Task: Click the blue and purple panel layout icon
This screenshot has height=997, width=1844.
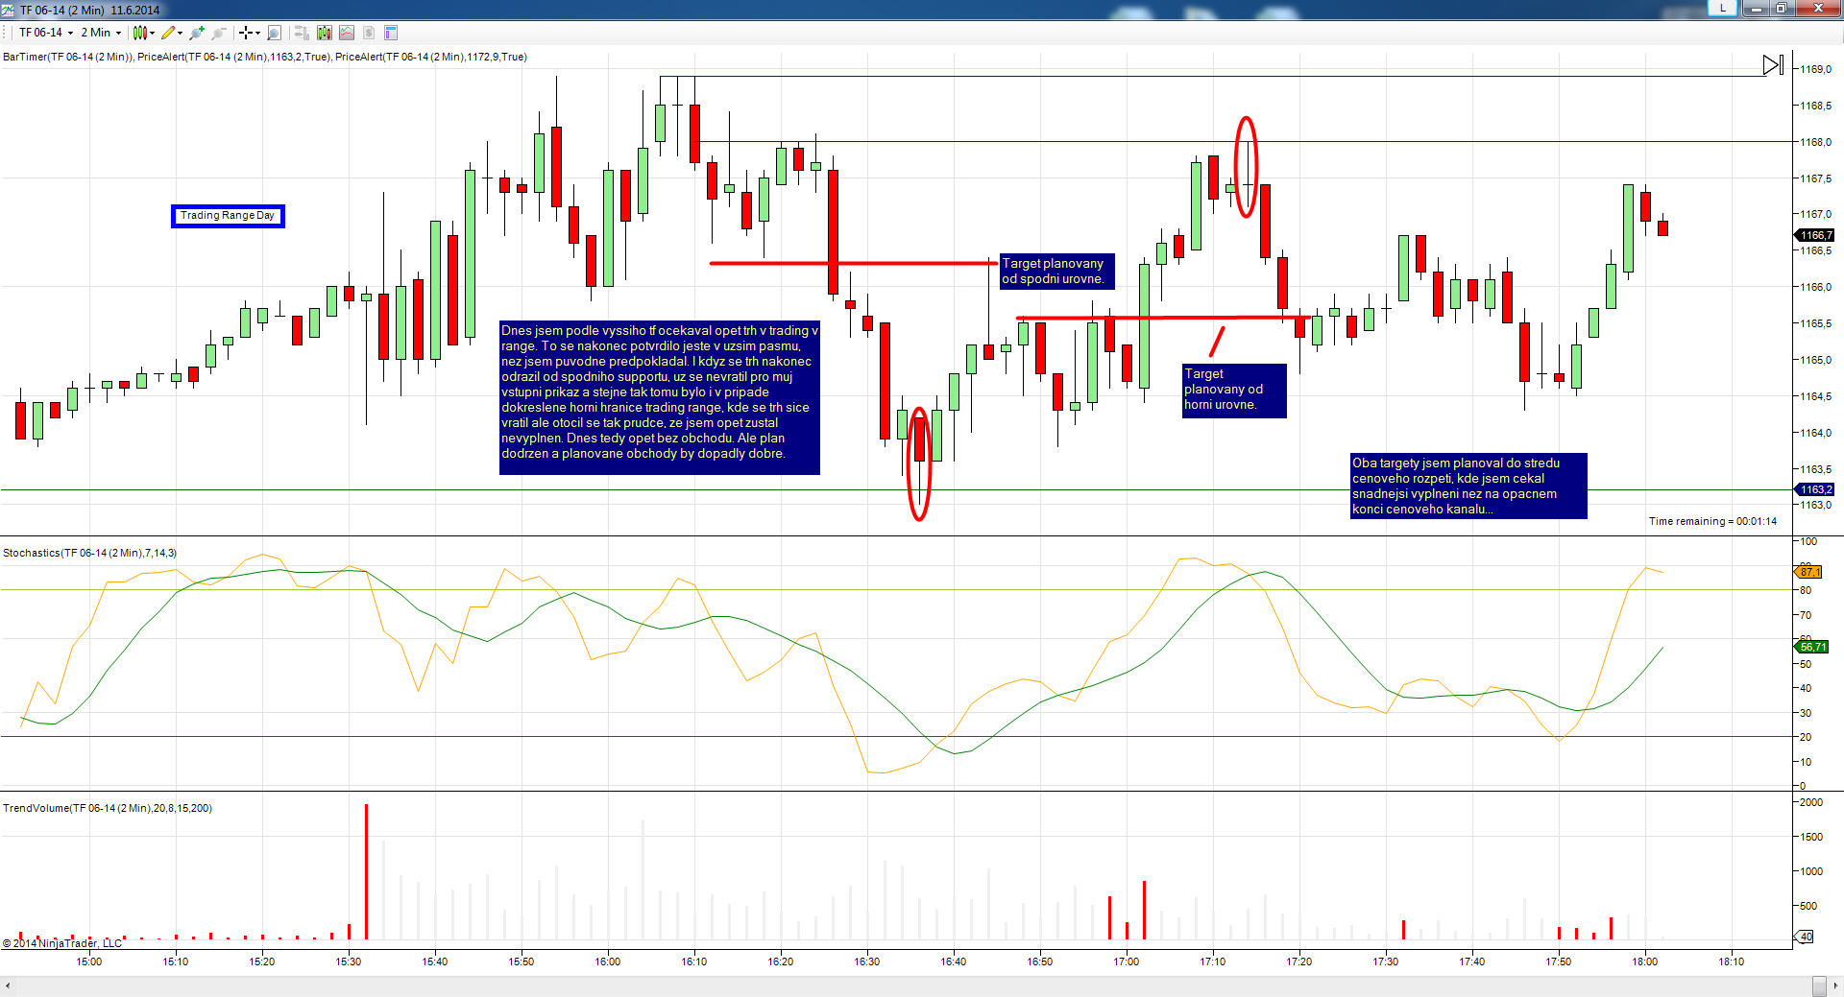Action: point(391,33)
